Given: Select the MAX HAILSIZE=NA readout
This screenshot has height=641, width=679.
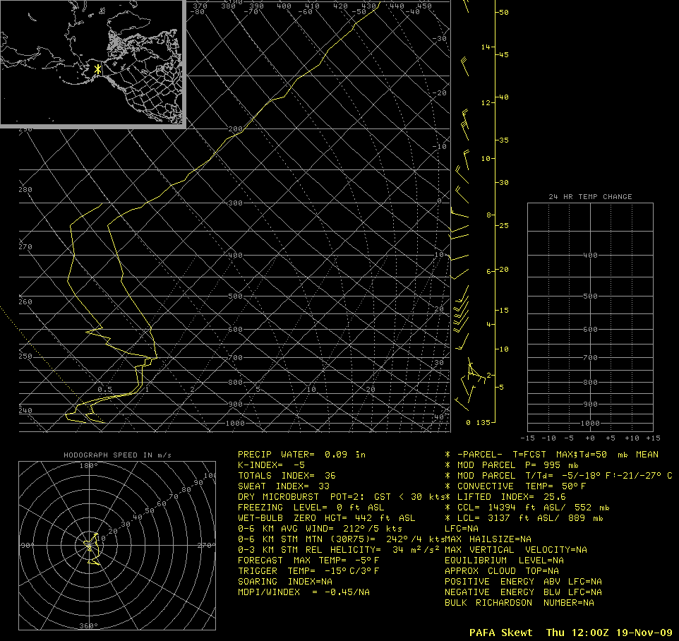Looking at the screenshot, I should point(488,539).
